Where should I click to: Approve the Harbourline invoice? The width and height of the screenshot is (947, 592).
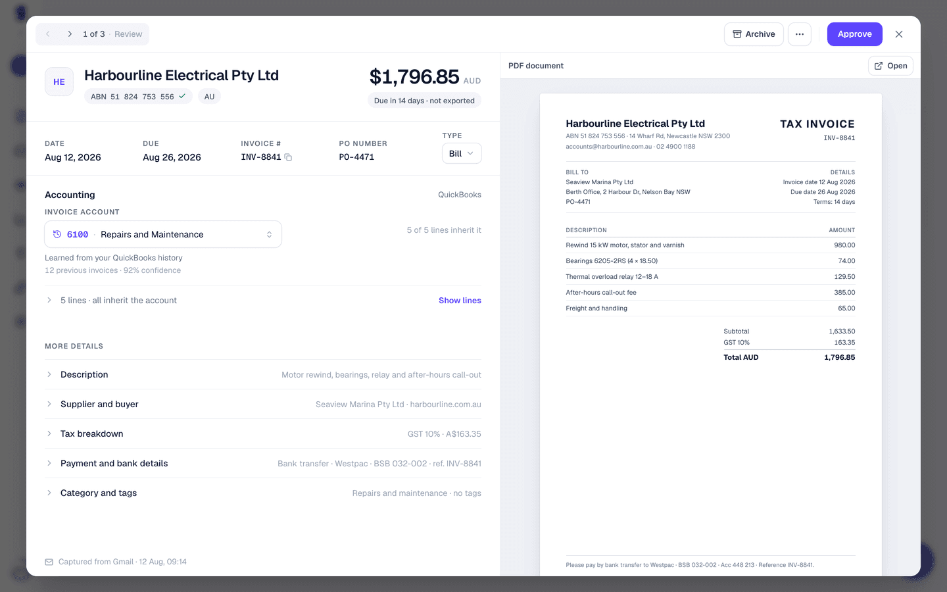[855, 34]
